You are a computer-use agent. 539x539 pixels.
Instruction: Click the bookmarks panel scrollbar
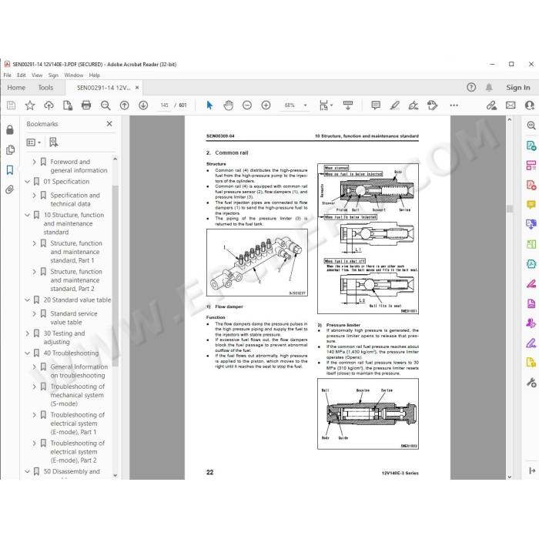[115, 275]
